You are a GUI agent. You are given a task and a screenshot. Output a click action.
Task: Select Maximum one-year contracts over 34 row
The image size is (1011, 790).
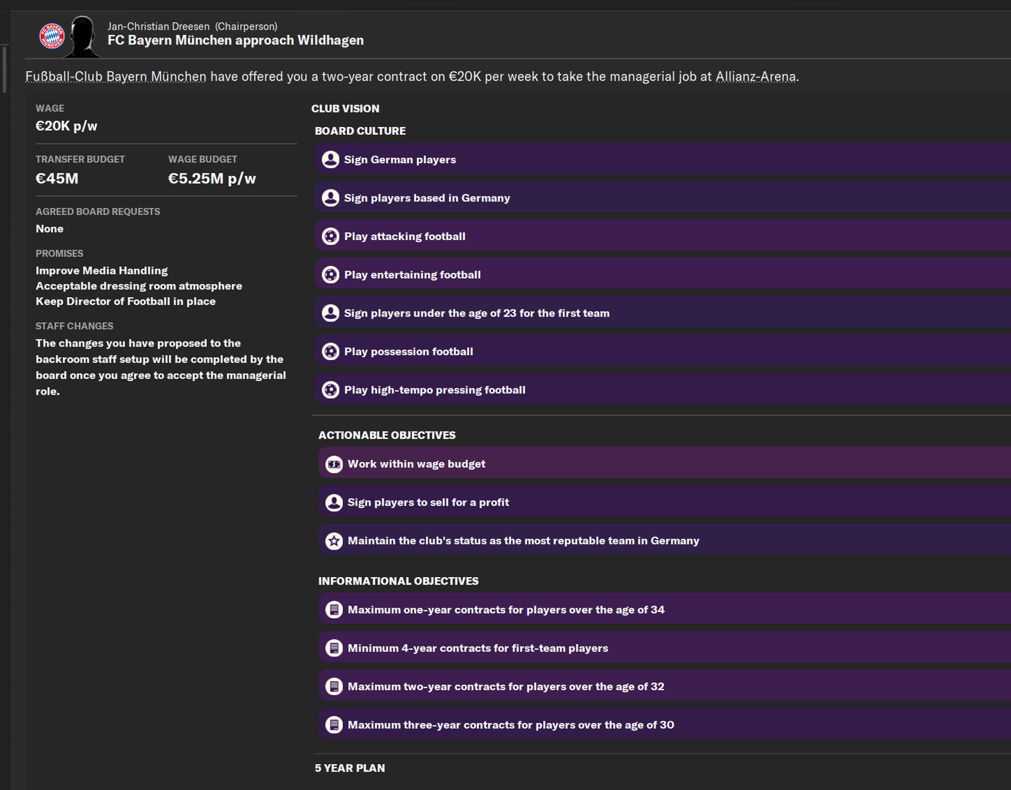[x=655, y=609]
